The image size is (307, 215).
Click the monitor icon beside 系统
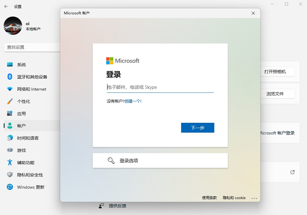coord(10,64)
